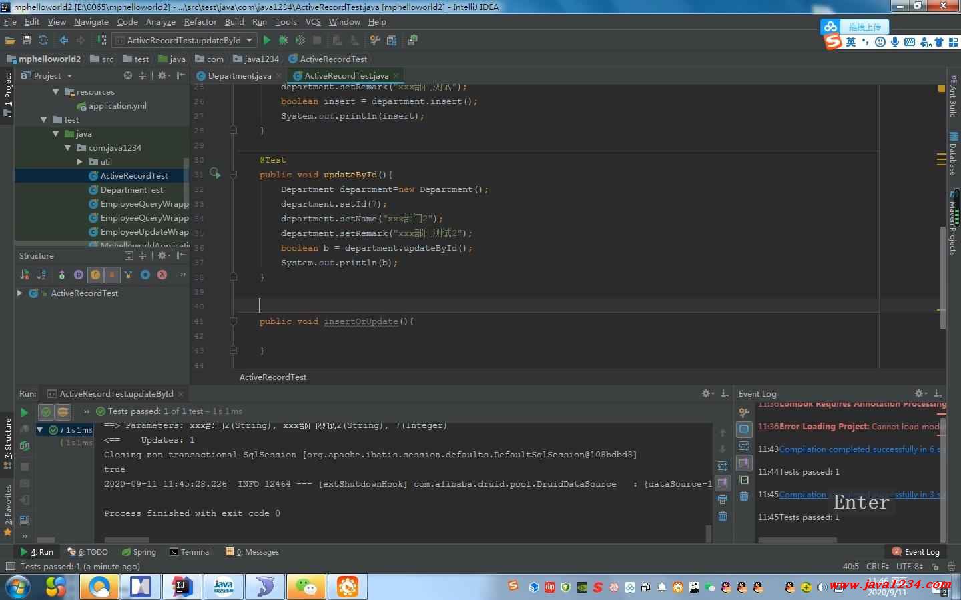Click Sort by Visibility in Structure panel
Viewport: 961px width, 600px height.
[25, 275]
